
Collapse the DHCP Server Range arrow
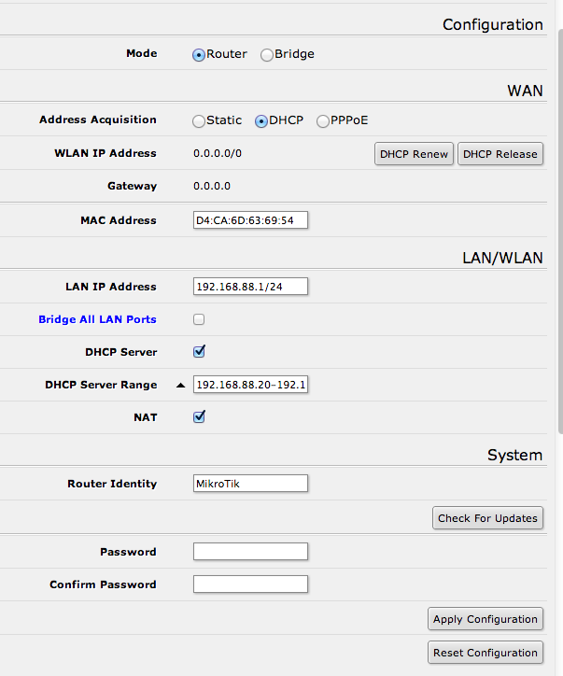tap(180, 385)
